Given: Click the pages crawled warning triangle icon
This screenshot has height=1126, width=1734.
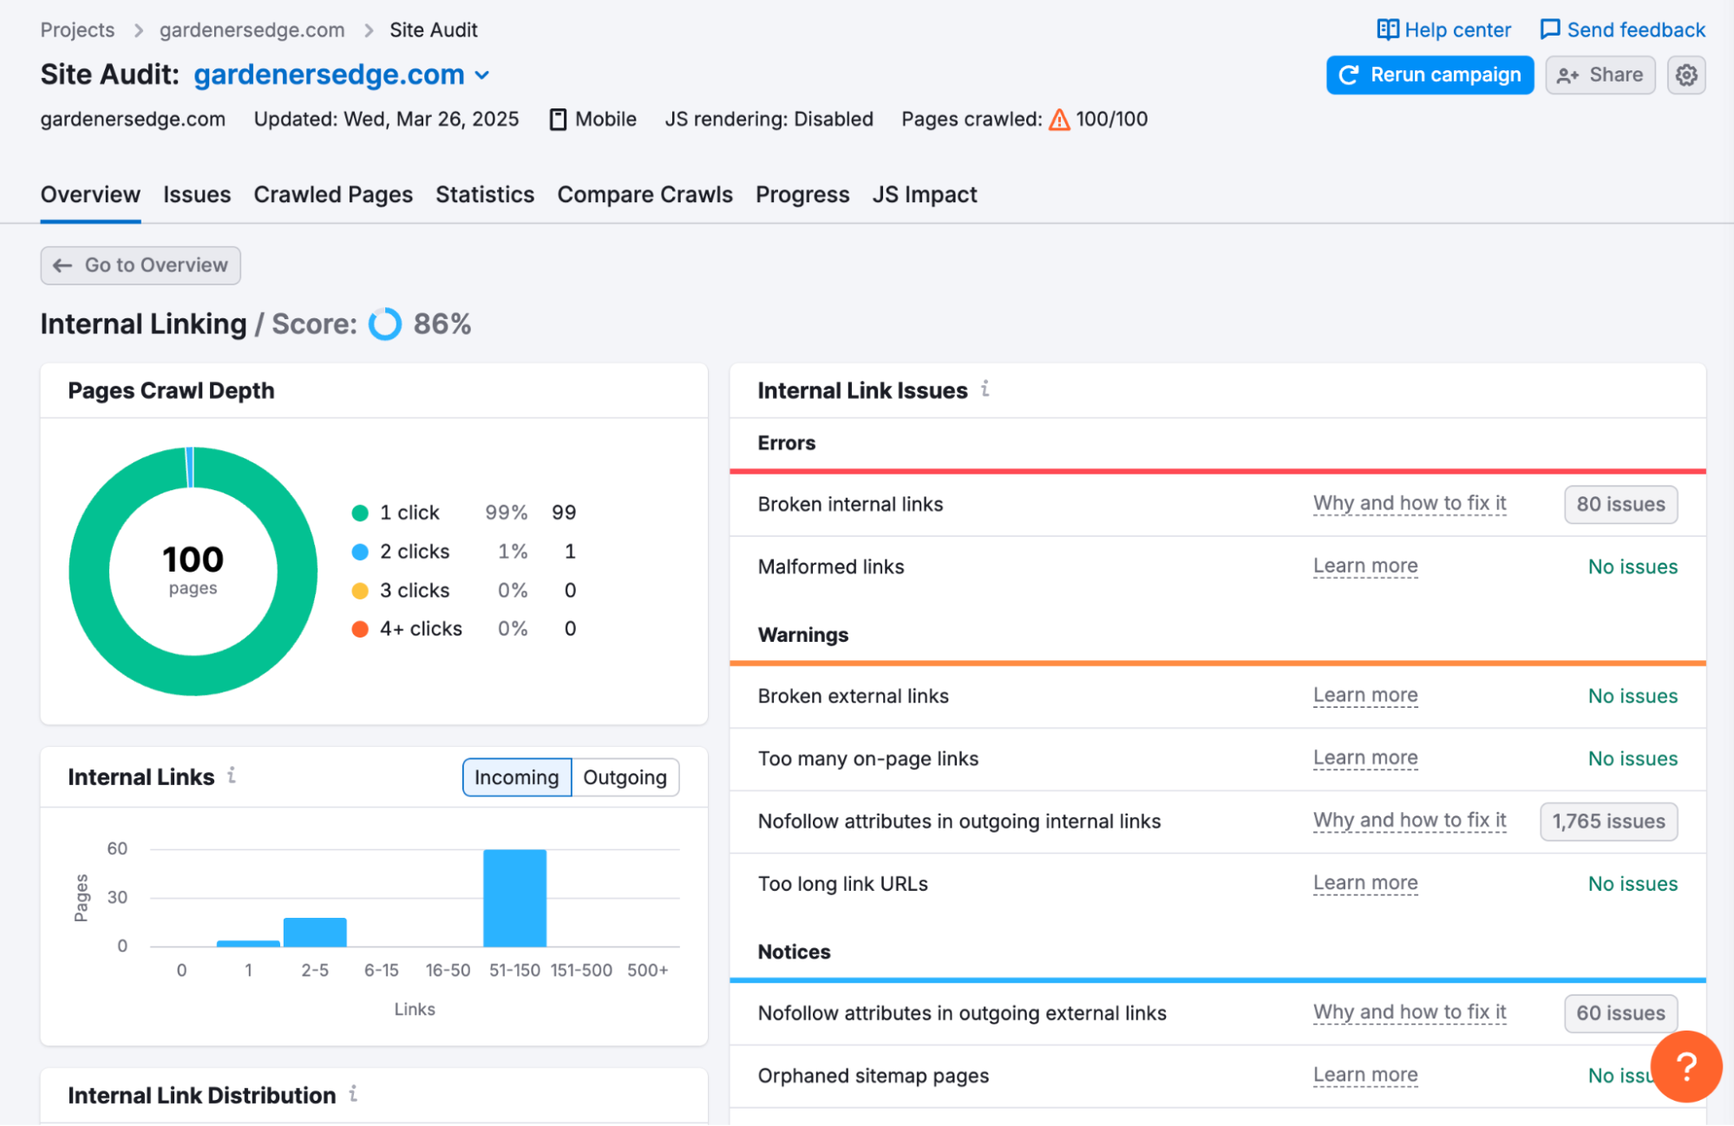Looking at the screenshot, I should coord(1059,120).
